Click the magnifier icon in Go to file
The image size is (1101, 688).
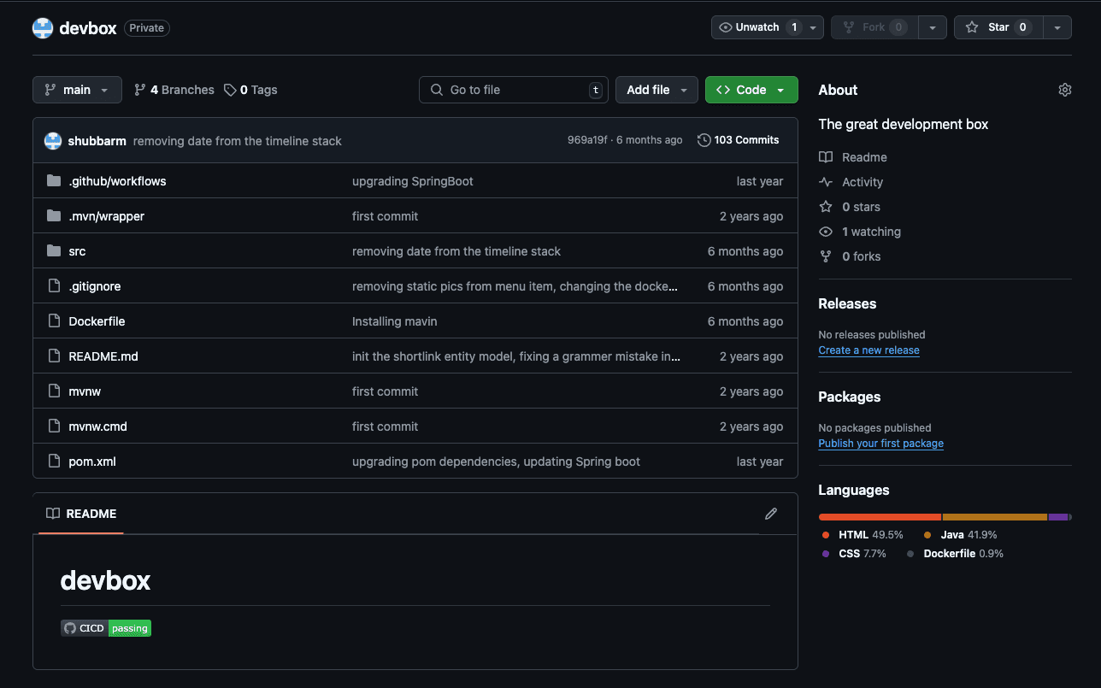pos(437,90)
